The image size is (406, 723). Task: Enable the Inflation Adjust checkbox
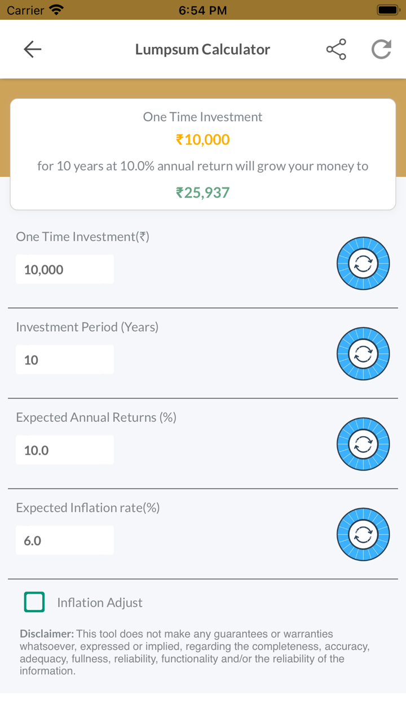pyautogui.click(x=34, y=602)
